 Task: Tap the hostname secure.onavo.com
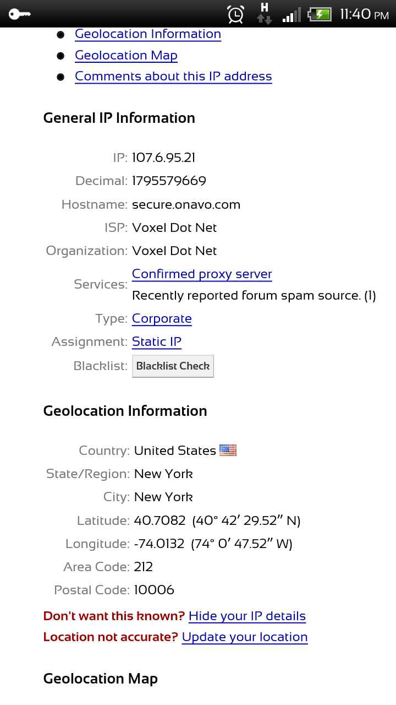click(186, 205)
